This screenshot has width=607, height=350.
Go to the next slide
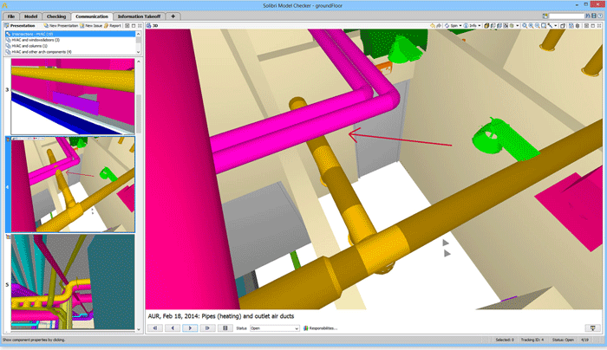click(x=190, y=328)
